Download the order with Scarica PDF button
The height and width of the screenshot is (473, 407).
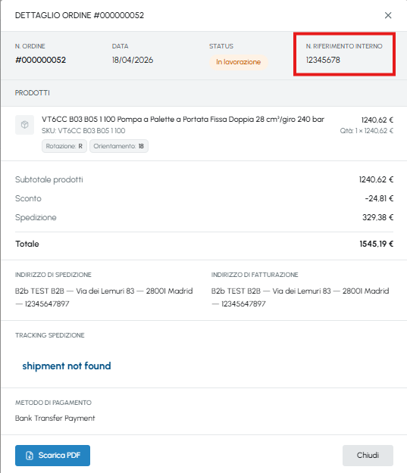52,455
